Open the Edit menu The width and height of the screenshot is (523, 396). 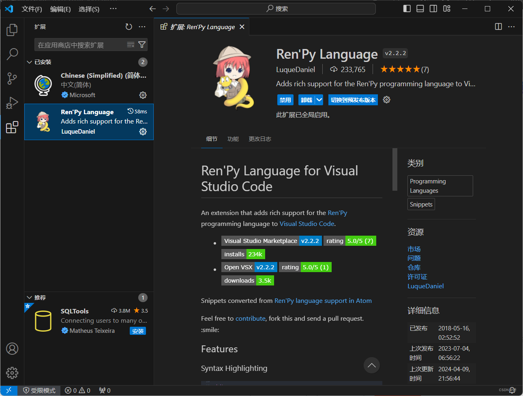(60, 9)
